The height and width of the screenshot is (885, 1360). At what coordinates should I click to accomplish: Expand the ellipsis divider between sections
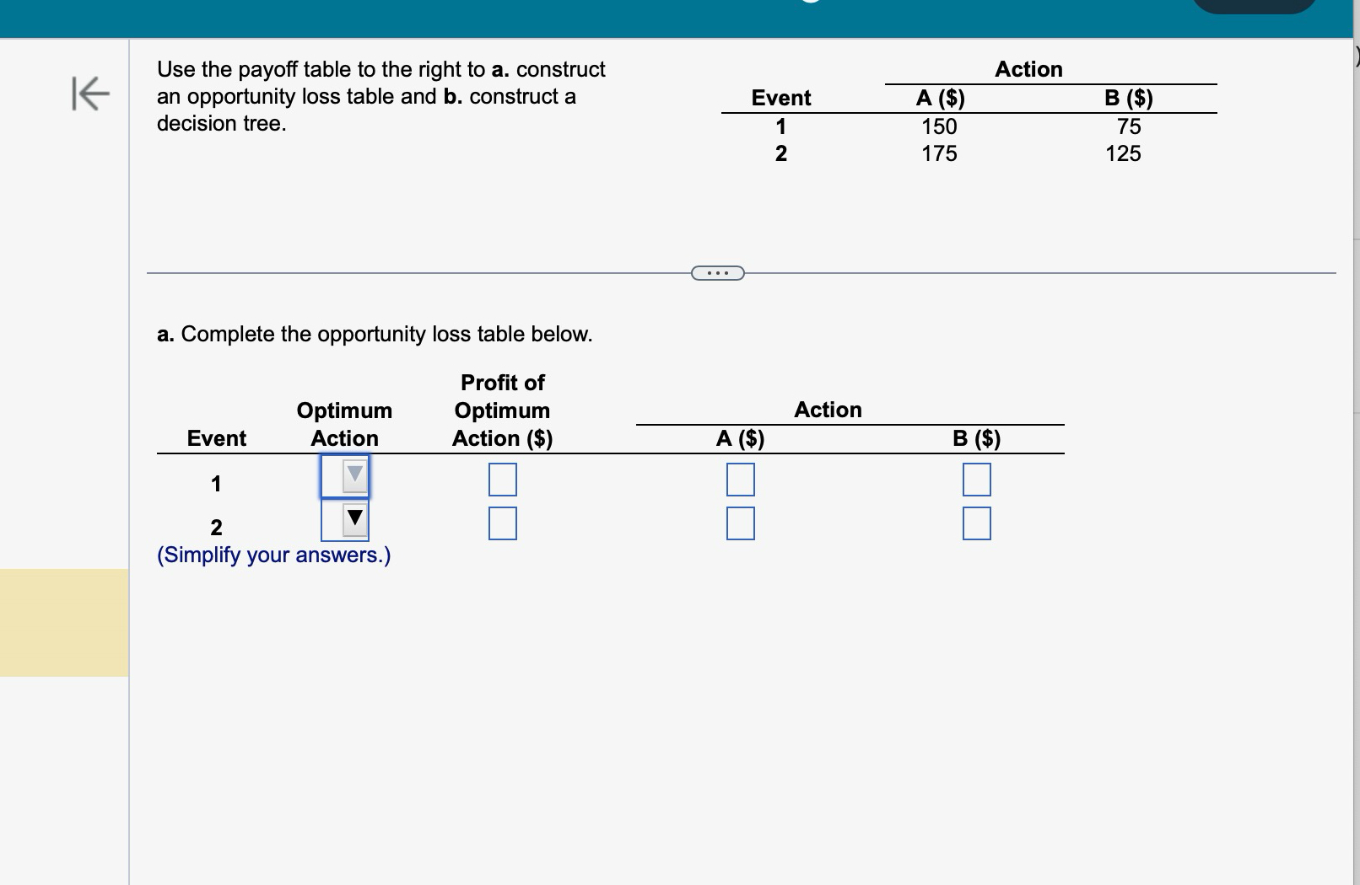coord(716,272)
